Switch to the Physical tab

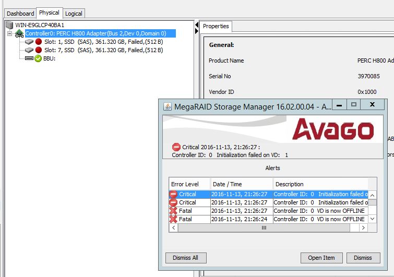click(x=49, y=13)
